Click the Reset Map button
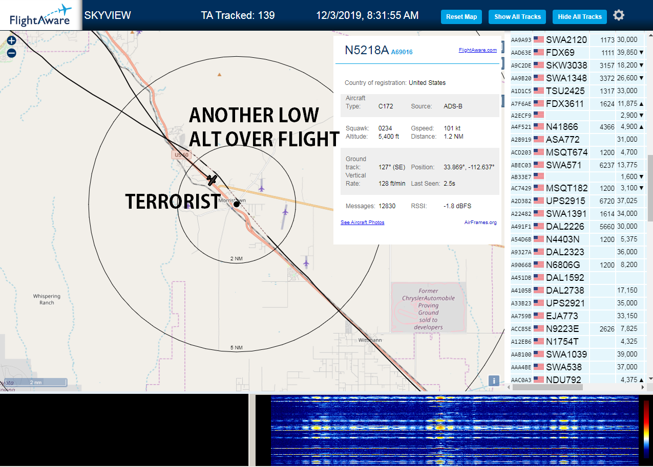 pos(461,17)
